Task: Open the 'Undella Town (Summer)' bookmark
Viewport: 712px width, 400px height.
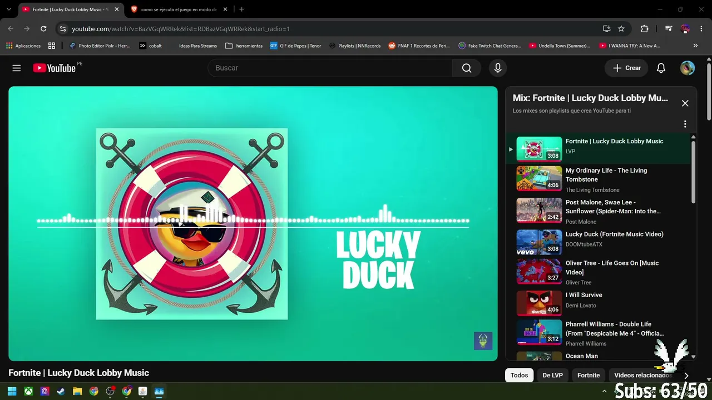Action: (560, 46)
